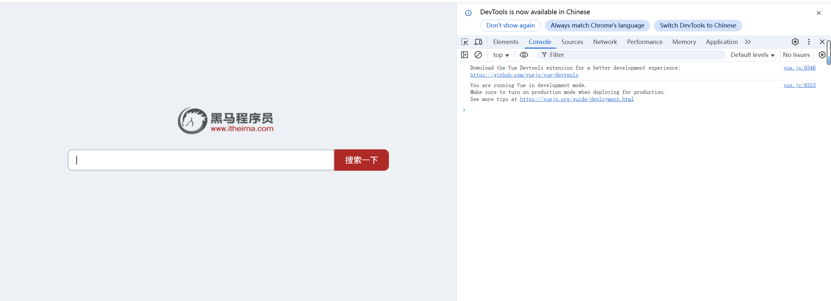The width and height of the screenshot is (831, 301).
Task: Open the Default levels dropdown
Action: pyautogui.click(x=752, y=55)
